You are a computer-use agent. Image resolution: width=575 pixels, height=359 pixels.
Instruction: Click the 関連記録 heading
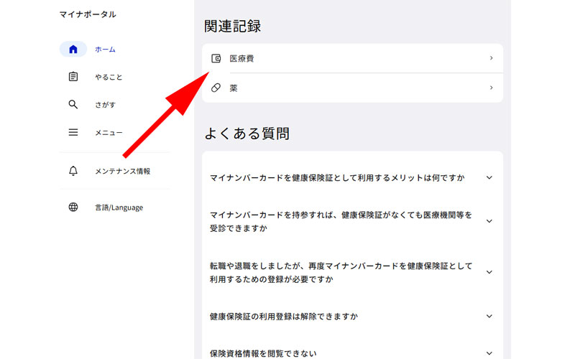[232, 26]
